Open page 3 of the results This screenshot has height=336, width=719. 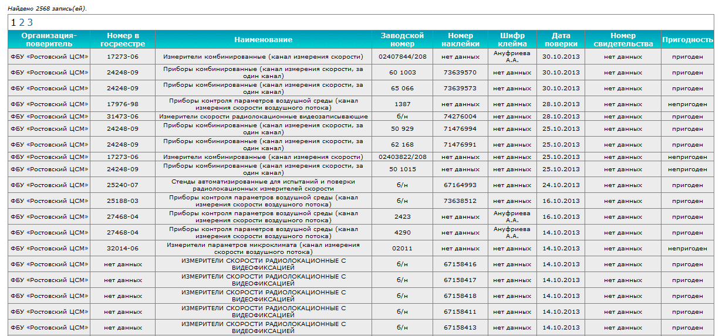tap(30, 22)
